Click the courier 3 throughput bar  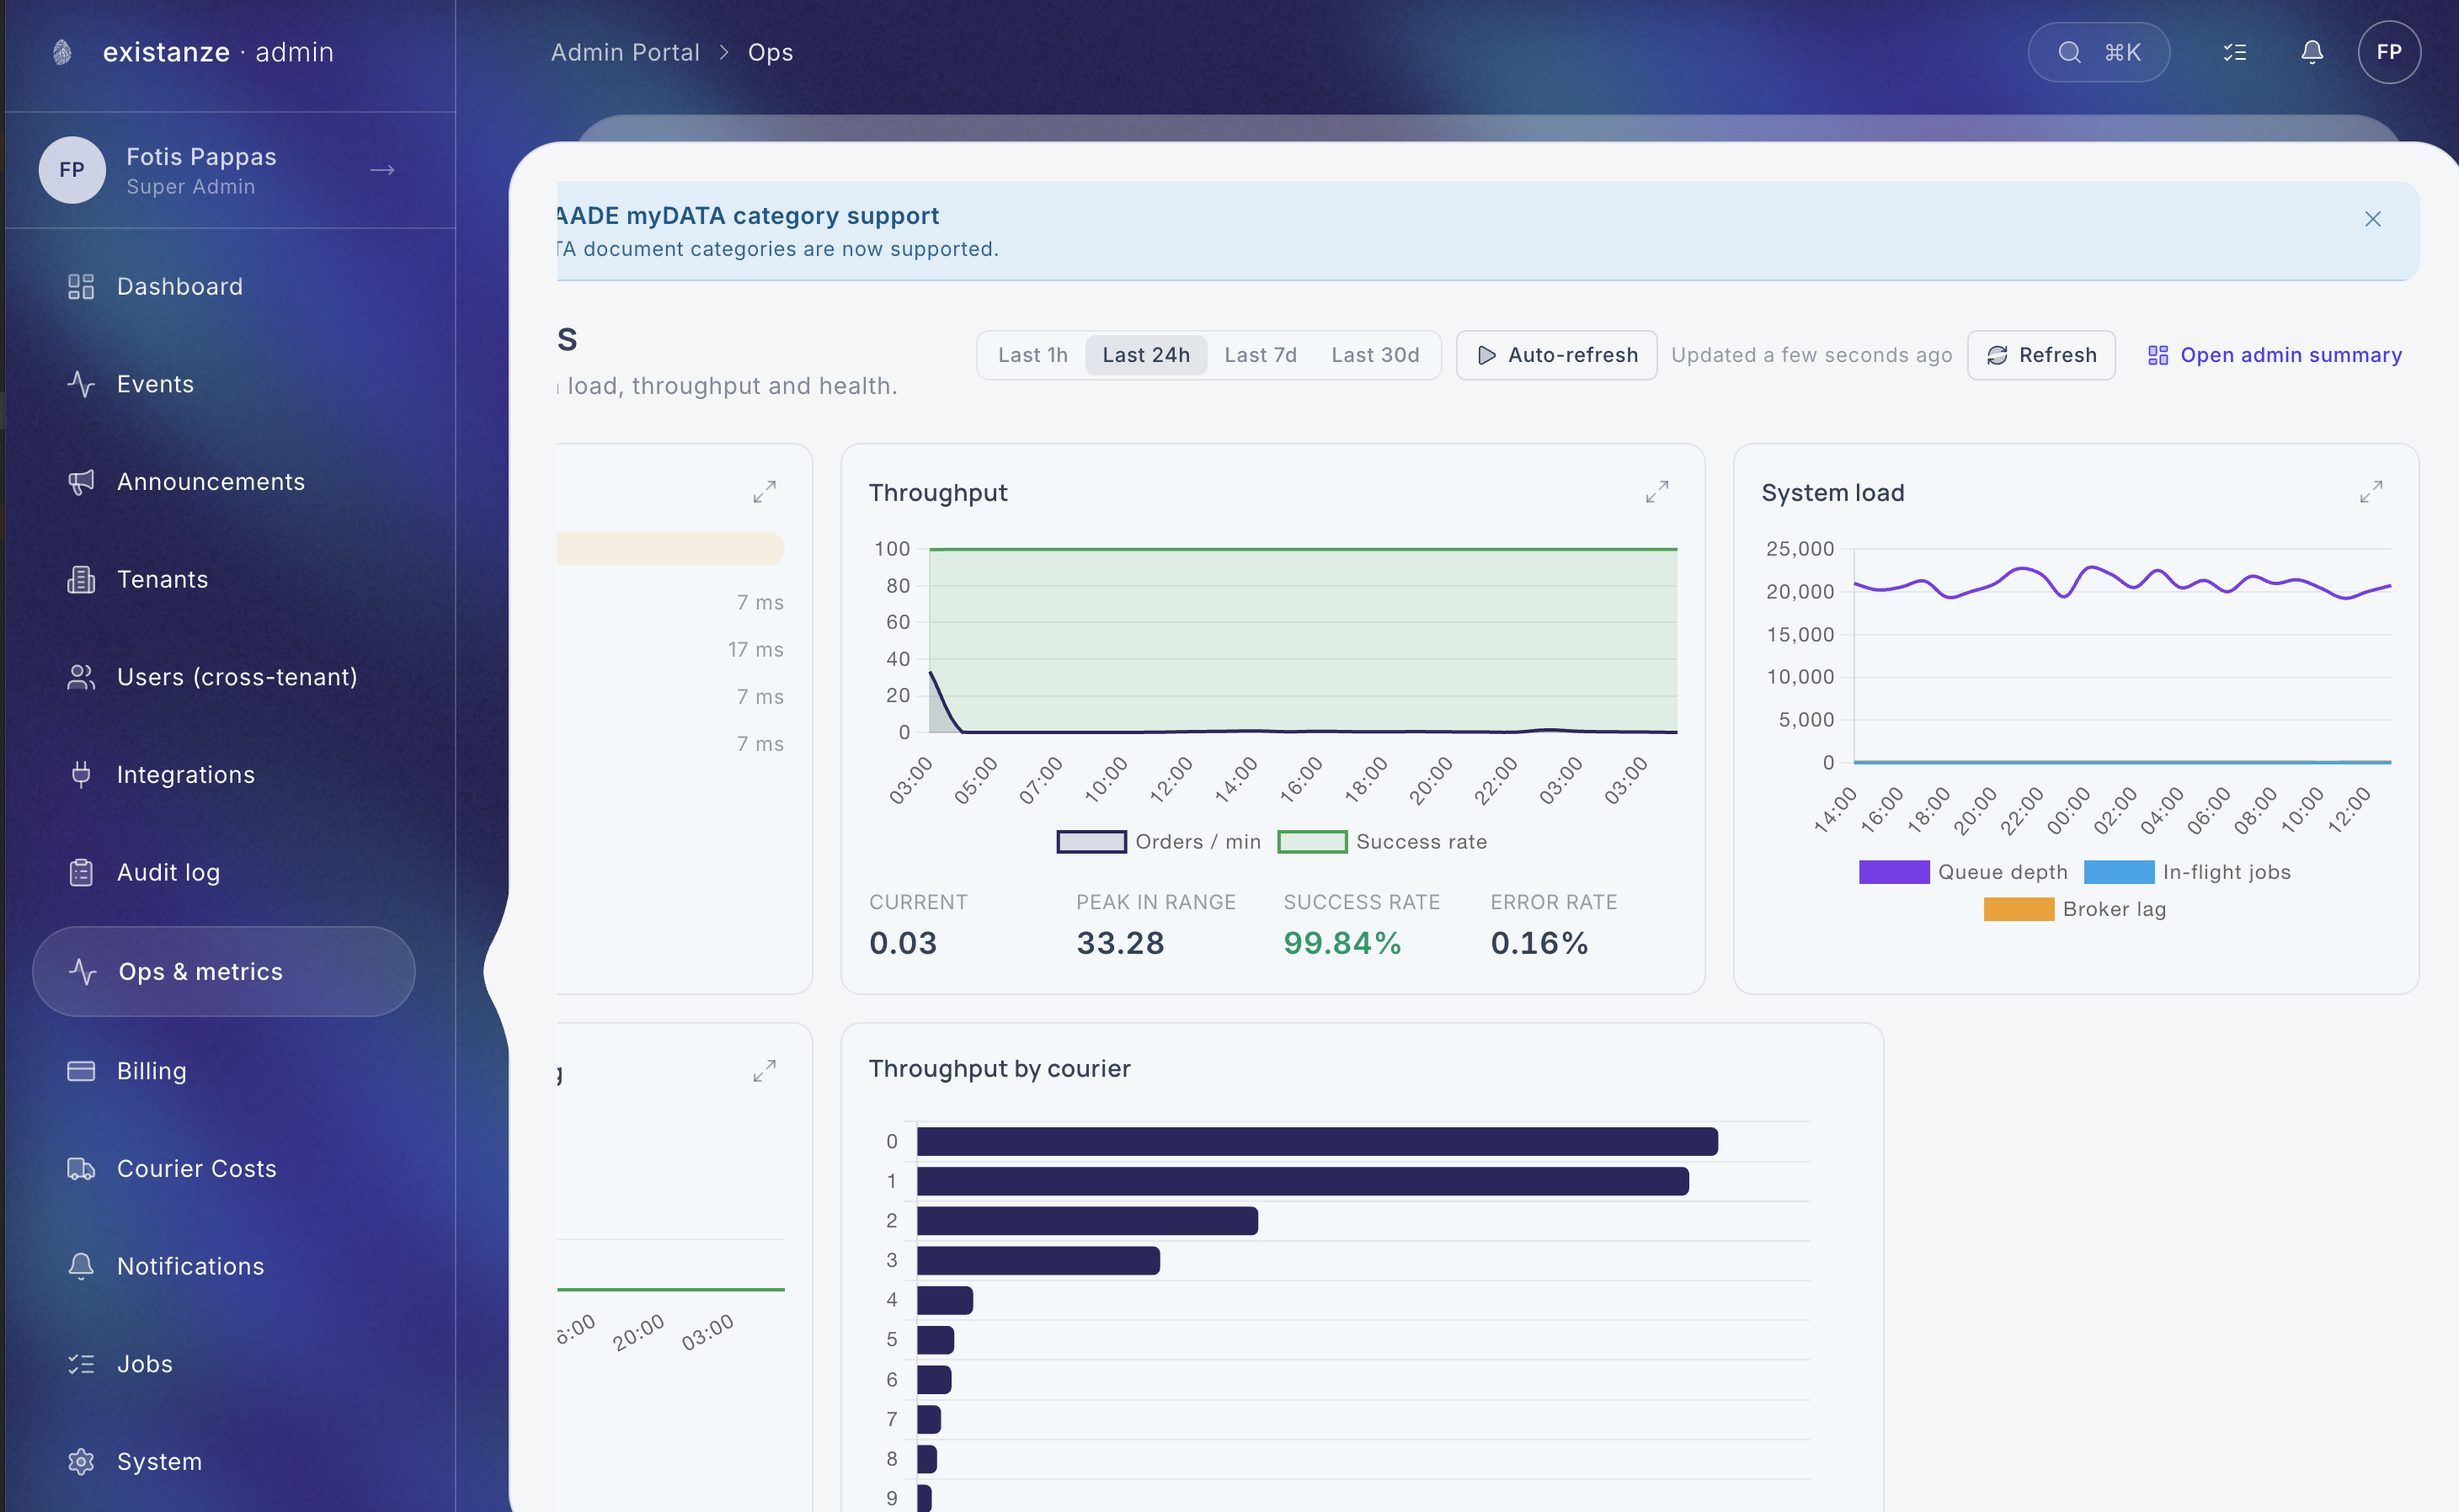[1038, 1261]
